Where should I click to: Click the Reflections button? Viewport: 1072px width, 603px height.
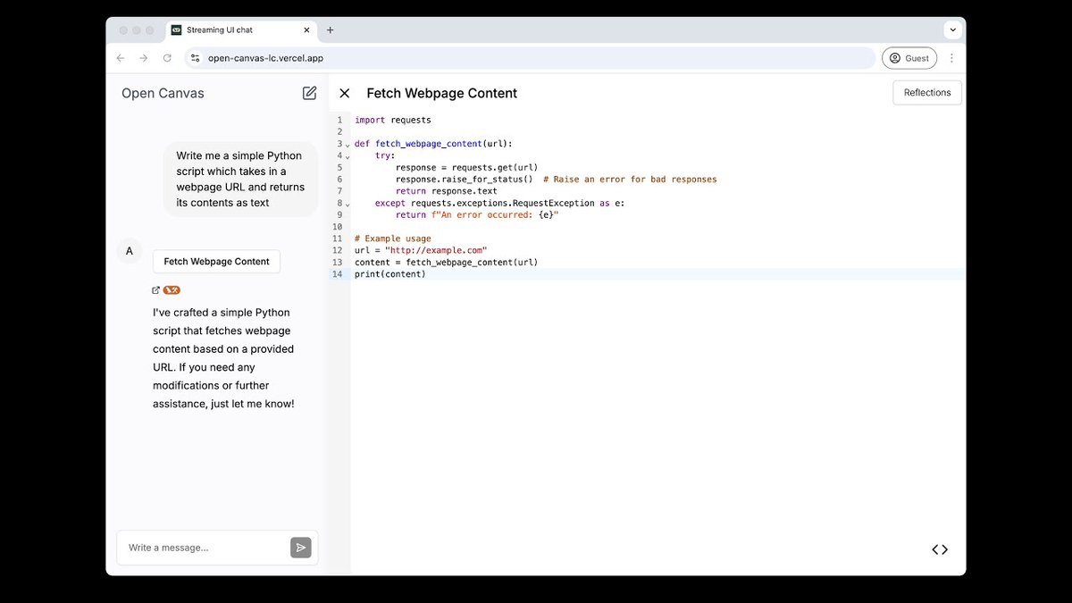[927, 93]
